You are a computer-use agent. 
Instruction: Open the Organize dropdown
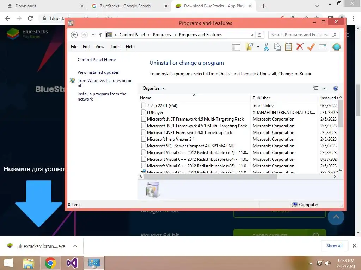click(x=154, y=88)
